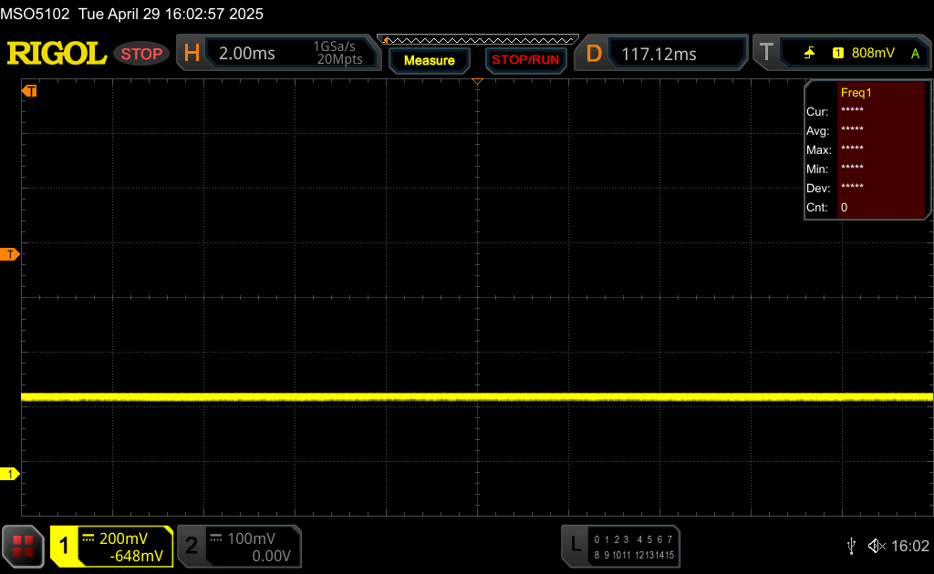This screenshot has height=574, width=934.
Task: Click the MSO5102 model label
Action: 35,14
